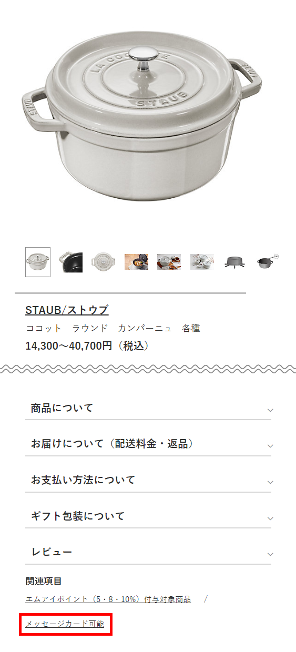Expand お届けについて section chevron
This screenshot has height=652, width=296.
270,446
